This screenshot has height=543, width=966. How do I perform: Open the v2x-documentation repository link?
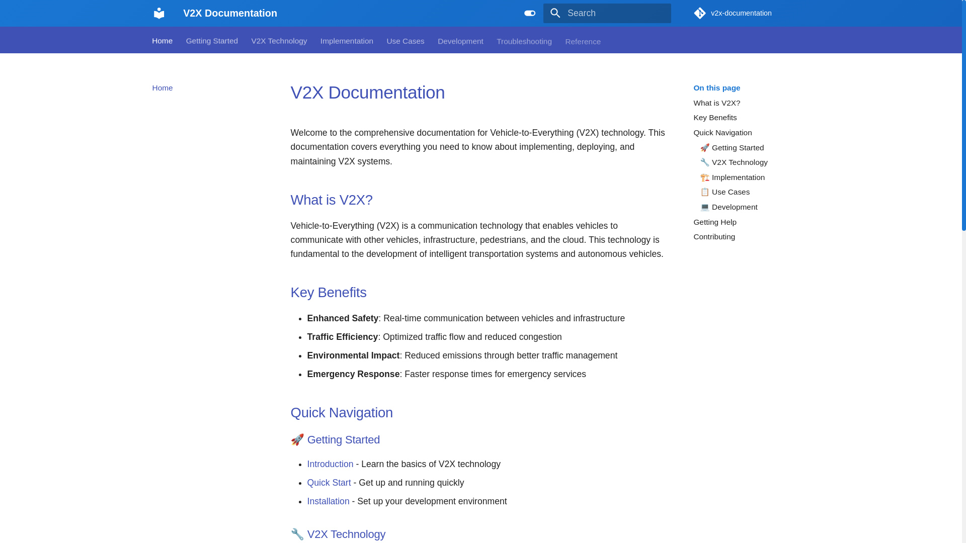point(733,13)
